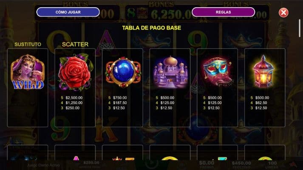Click the Sustituto label above Wild

tap(28, 45)
